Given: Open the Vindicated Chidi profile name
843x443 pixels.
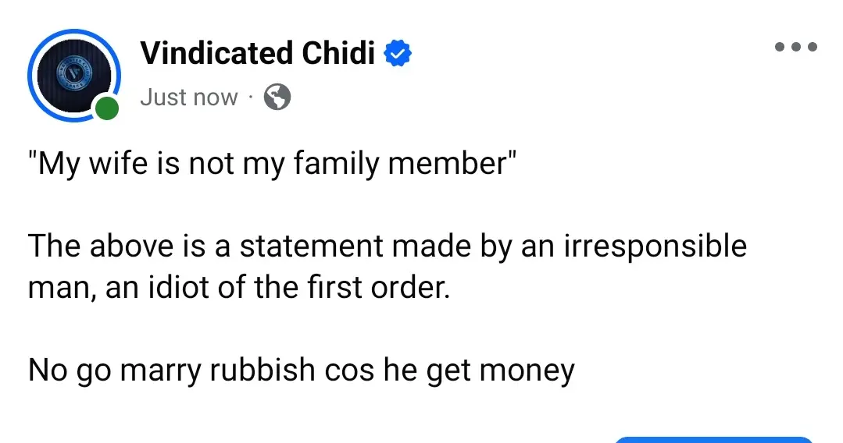Looking at the screenshot, I should (x=258, y=54).
